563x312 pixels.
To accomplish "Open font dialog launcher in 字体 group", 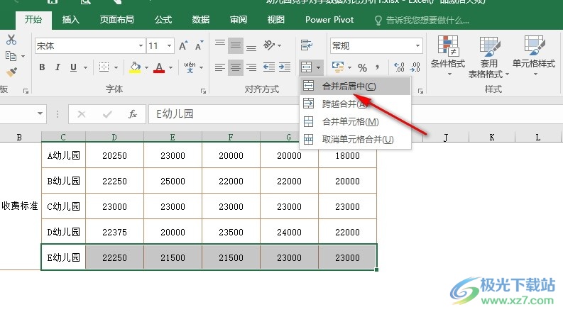I will [x=204, y=91].
